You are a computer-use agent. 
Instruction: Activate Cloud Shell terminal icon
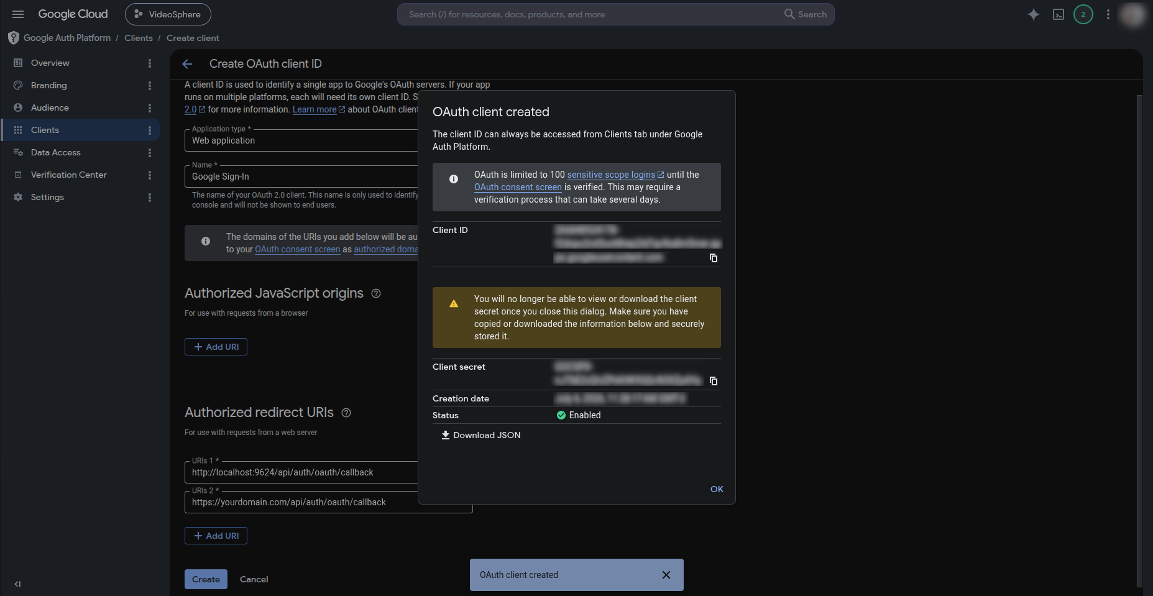(1059, 14)
